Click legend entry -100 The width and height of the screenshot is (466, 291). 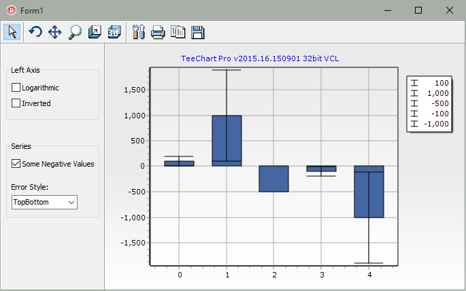pos(429,114)
